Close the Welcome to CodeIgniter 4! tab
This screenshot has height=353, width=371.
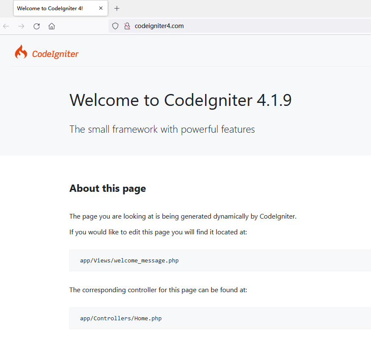[x=101, y=8]
